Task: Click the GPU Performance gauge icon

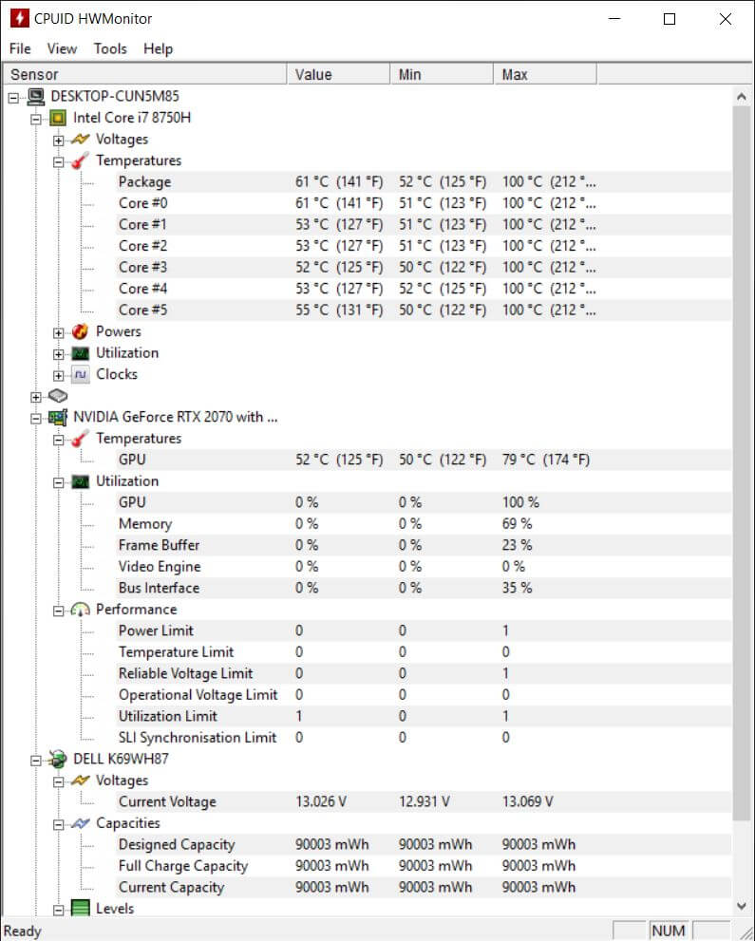Action: pos(81,610)
